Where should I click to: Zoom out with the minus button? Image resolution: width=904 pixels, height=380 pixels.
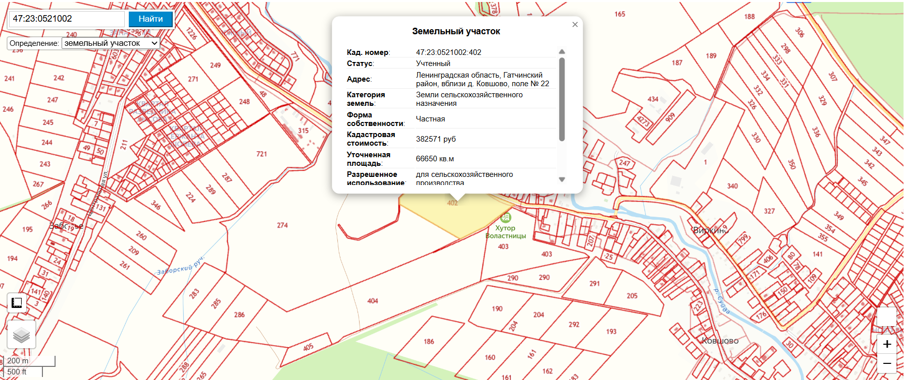pos(887,363)
